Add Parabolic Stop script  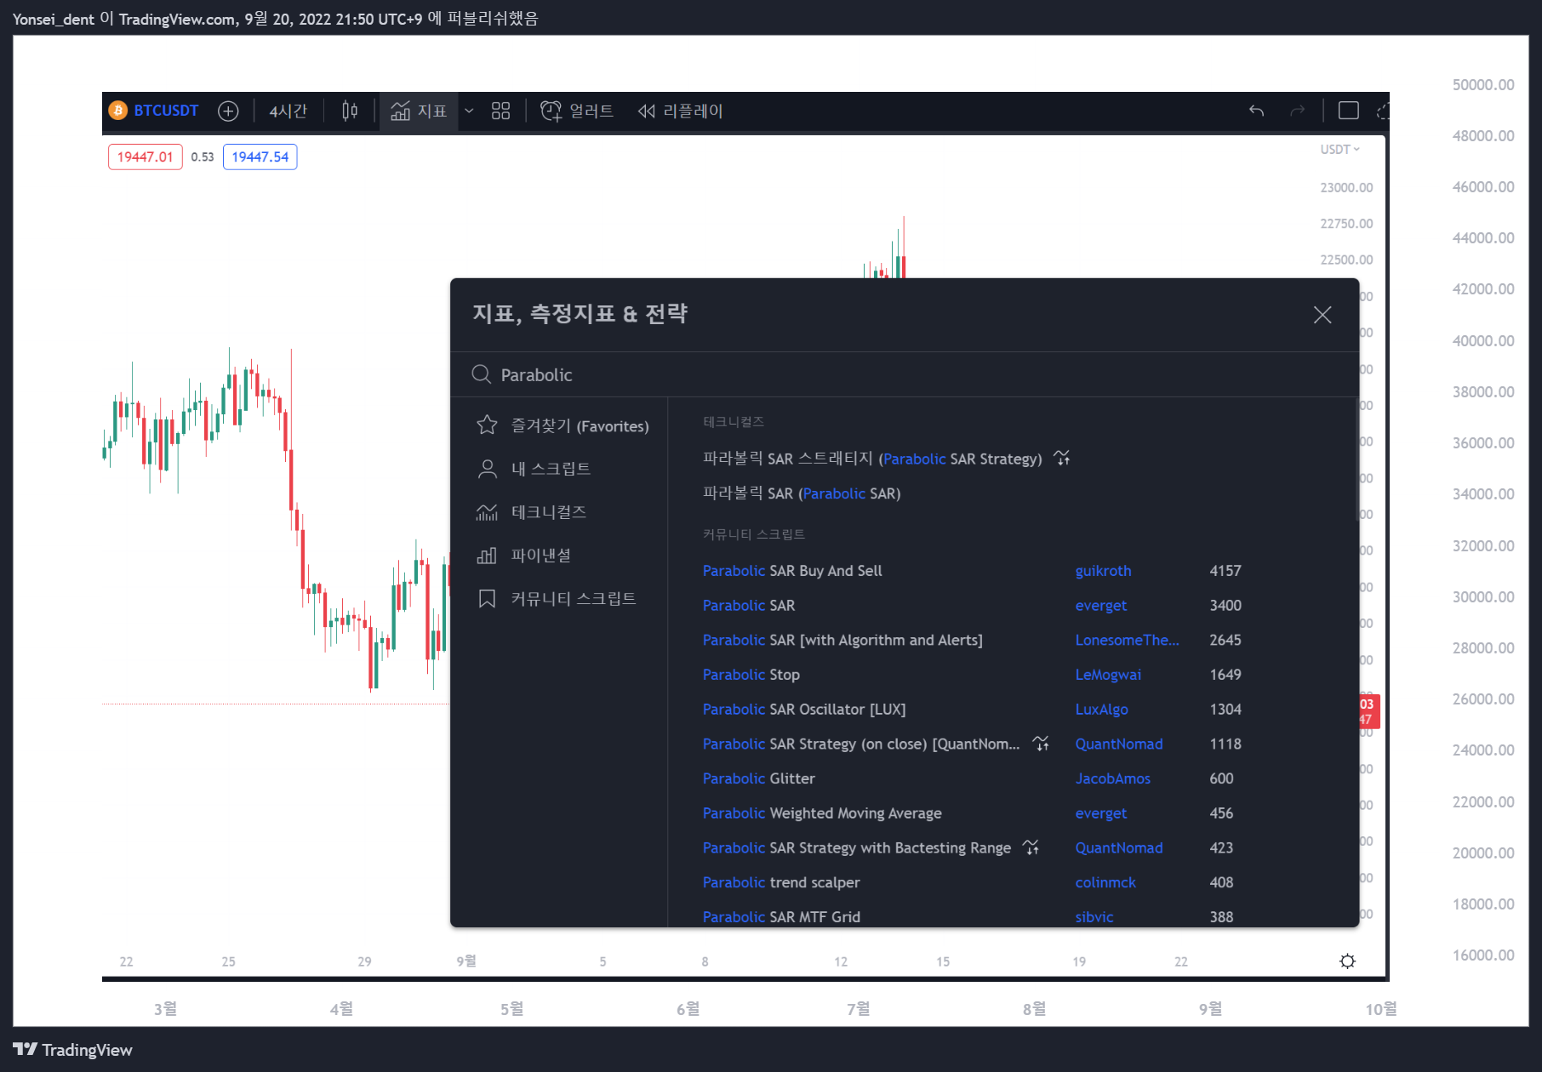[751, 675]
